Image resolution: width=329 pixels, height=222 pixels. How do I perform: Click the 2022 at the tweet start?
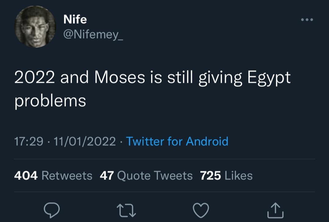35,78
